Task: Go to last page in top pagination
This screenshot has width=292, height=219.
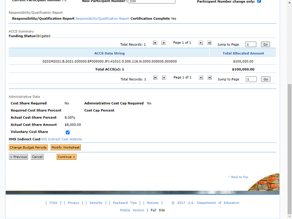Action: point(209,43)
